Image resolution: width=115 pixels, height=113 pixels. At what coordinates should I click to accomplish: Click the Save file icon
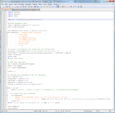pos(7,7)
